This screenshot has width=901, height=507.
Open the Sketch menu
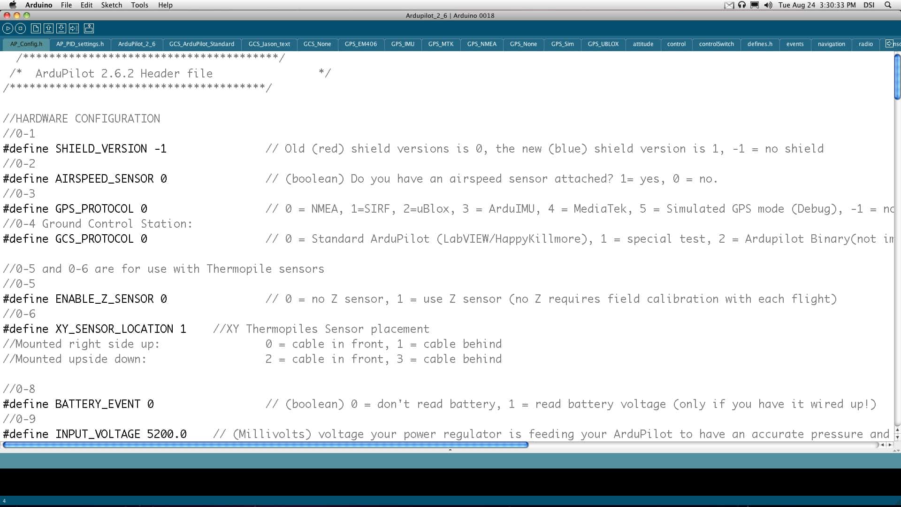[x=111, y=5]
